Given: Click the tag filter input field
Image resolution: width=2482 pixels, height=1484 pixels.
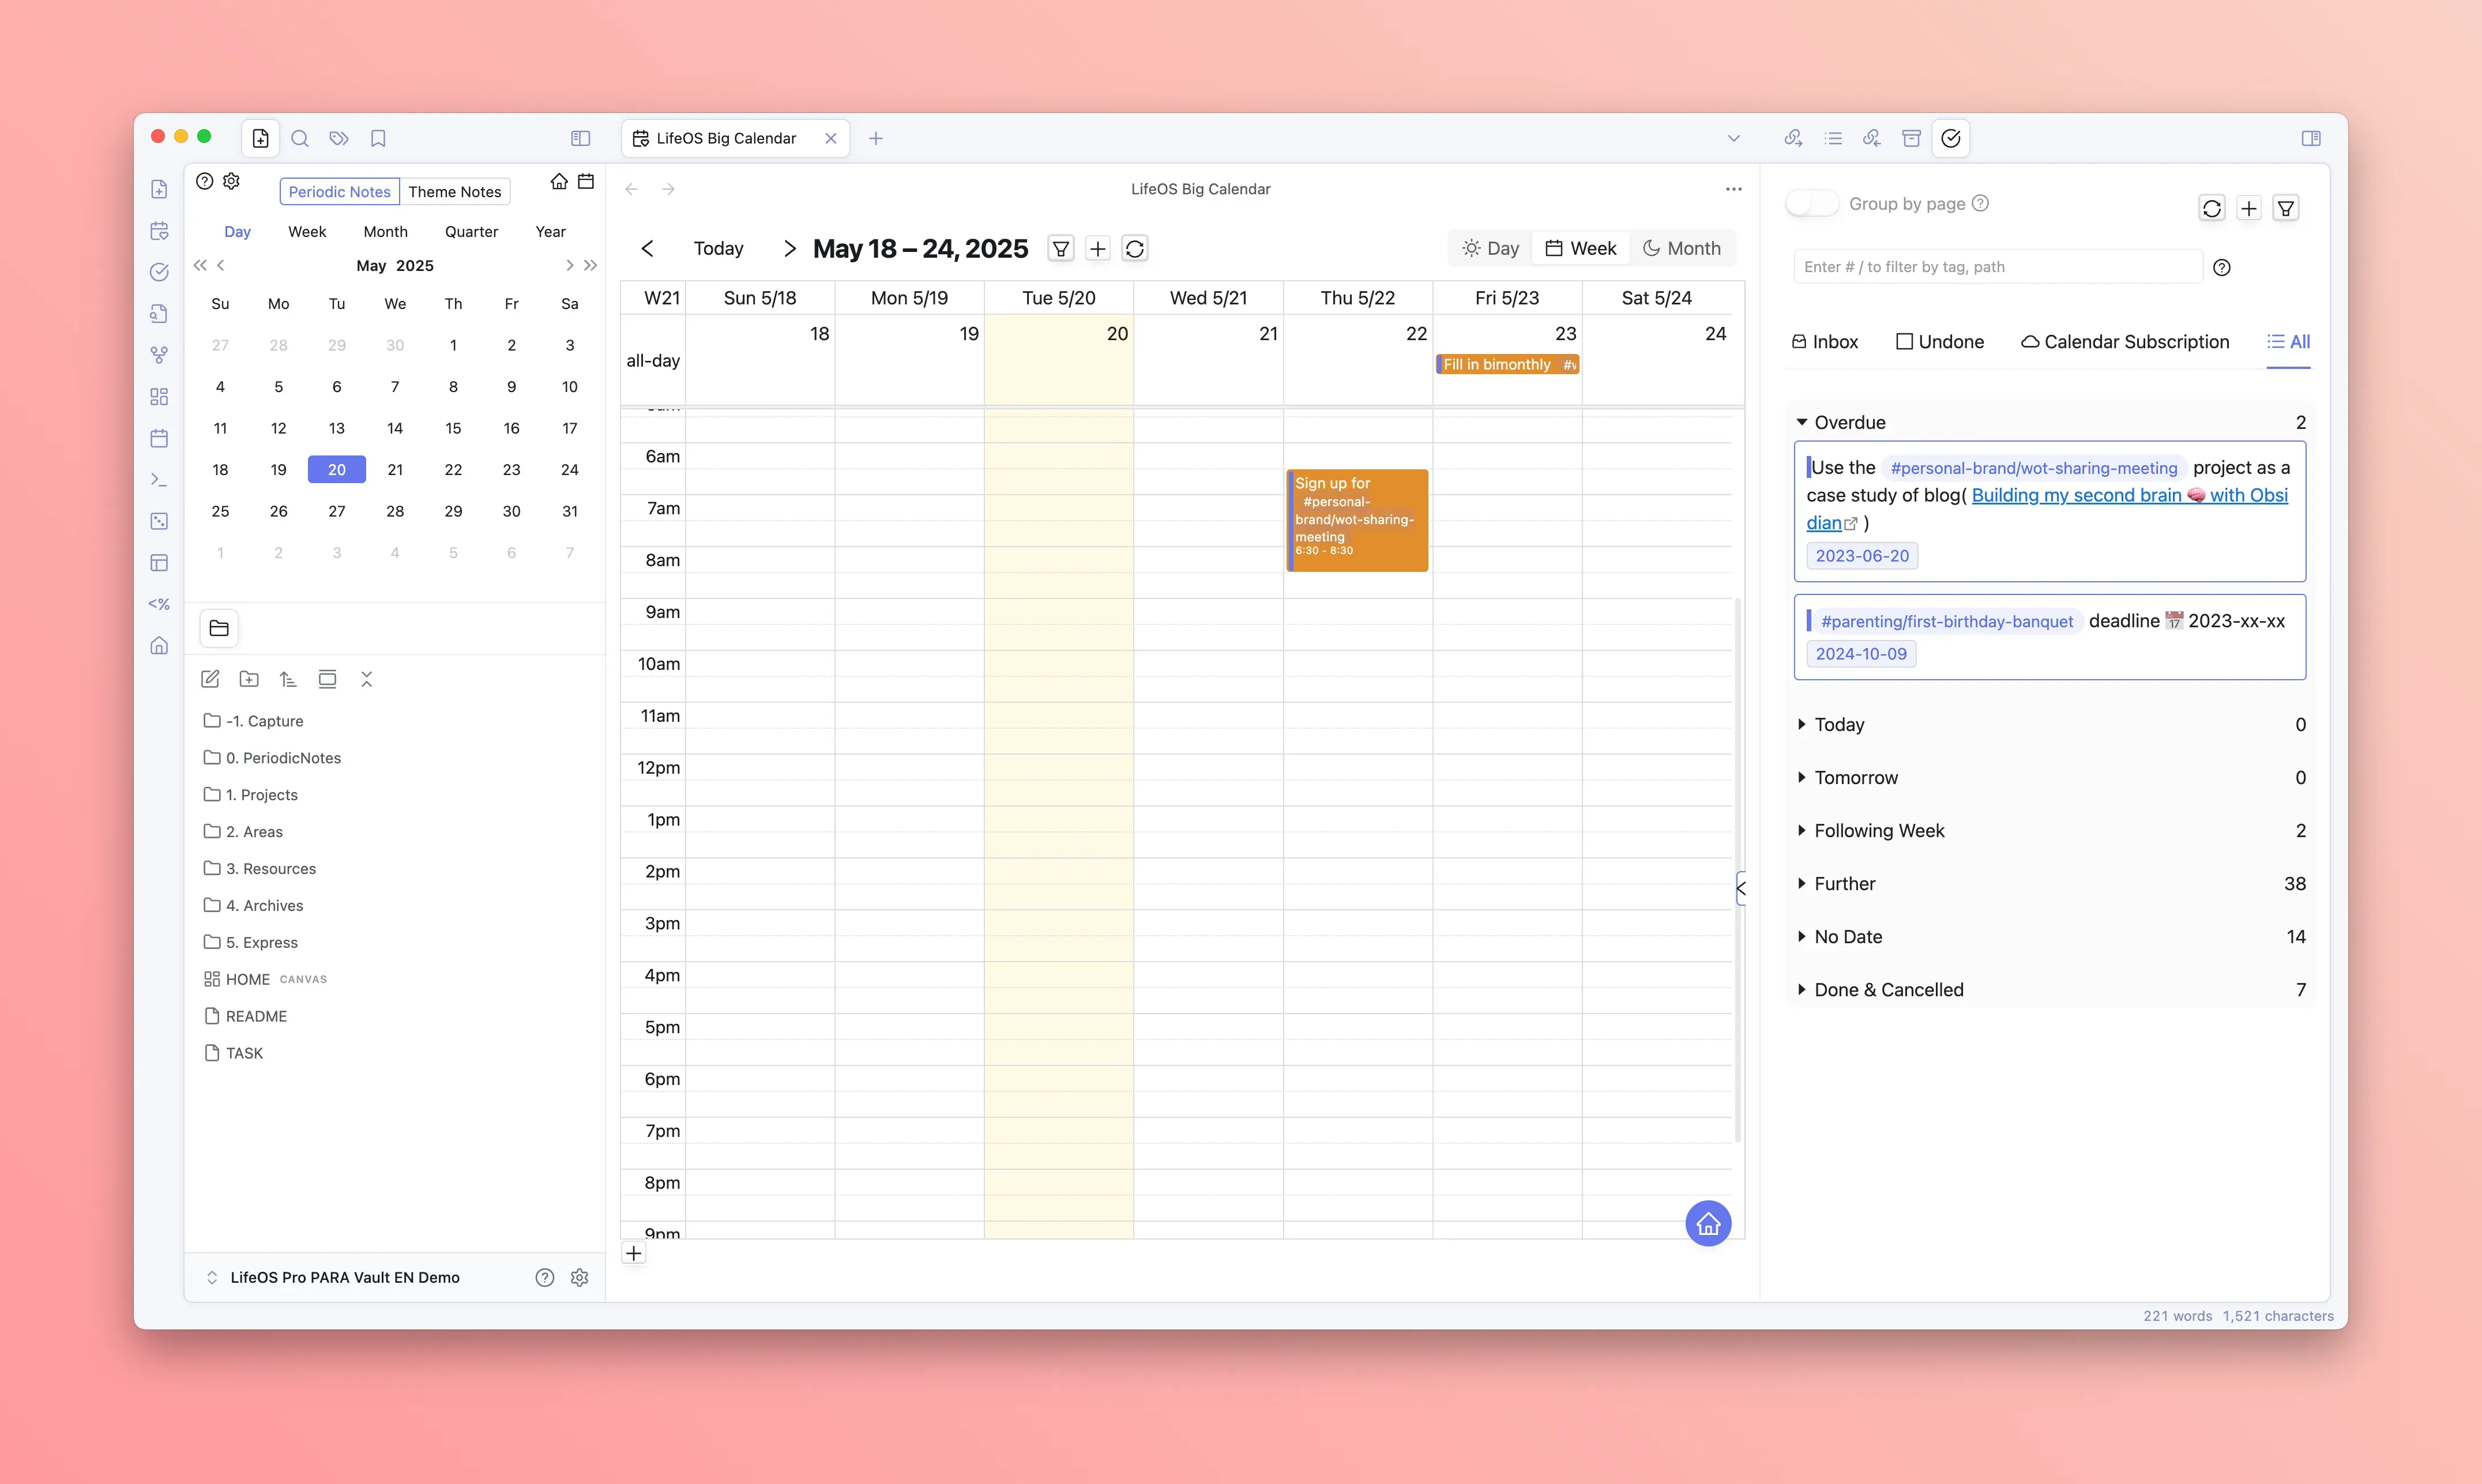Looking at the screenshot, I should pos(1996,267).
